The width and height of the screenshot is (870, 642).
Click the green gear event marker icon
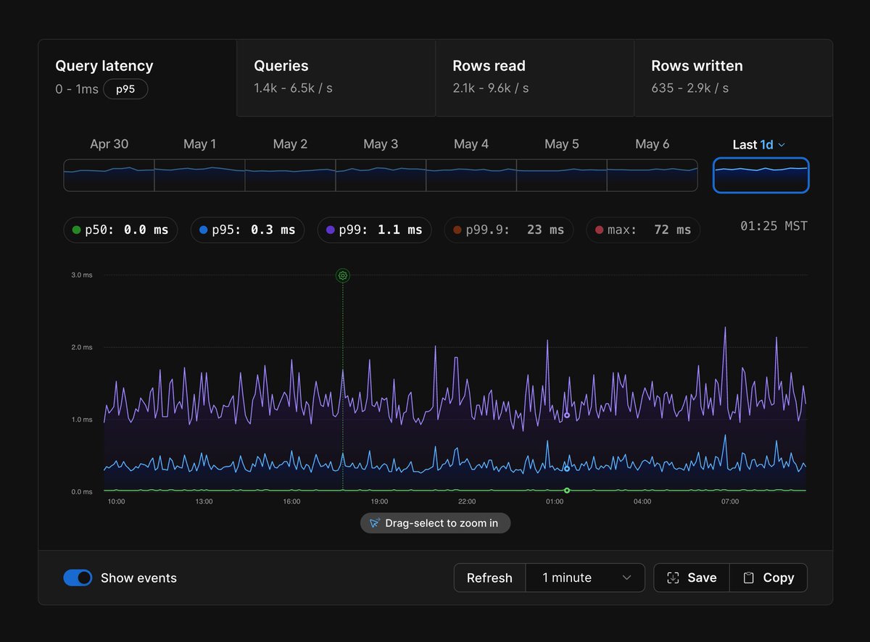pyautogui.click(x=343, y=275)
